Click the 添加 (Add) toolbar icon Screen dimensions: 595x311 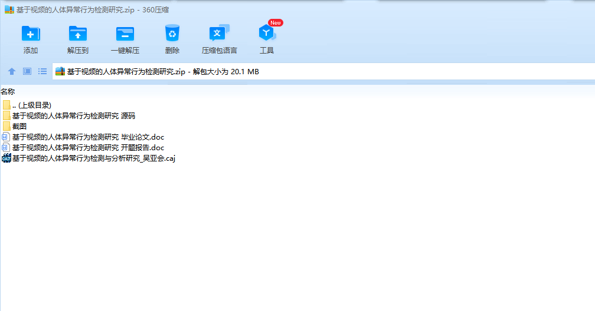(x=31, y=34)
